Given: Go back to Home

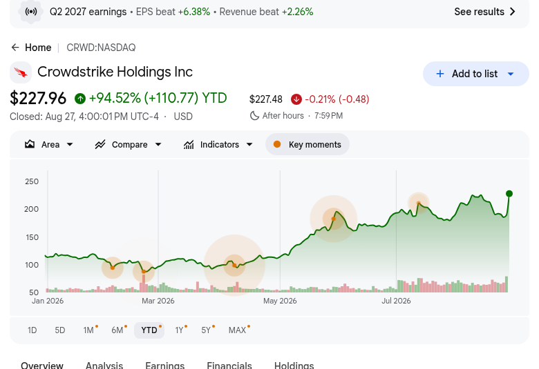Looking at the screenshot, I should point(38,48).
